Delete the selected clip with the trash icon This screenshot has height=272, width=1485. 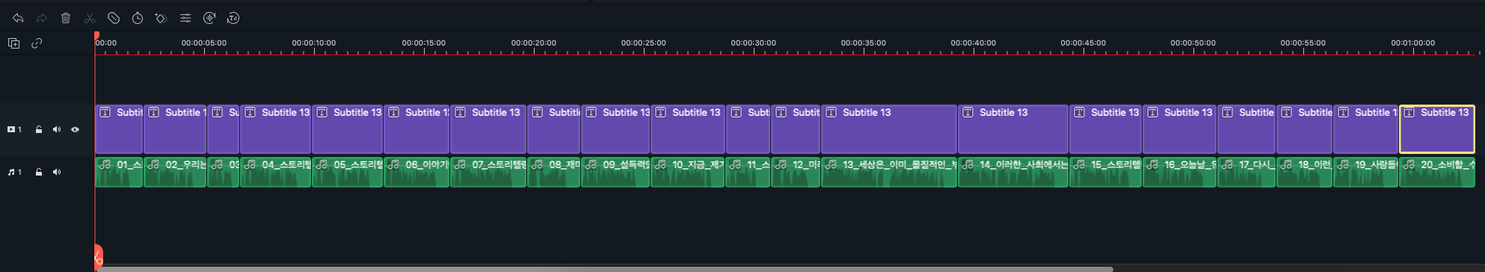[x=66, y=18]
